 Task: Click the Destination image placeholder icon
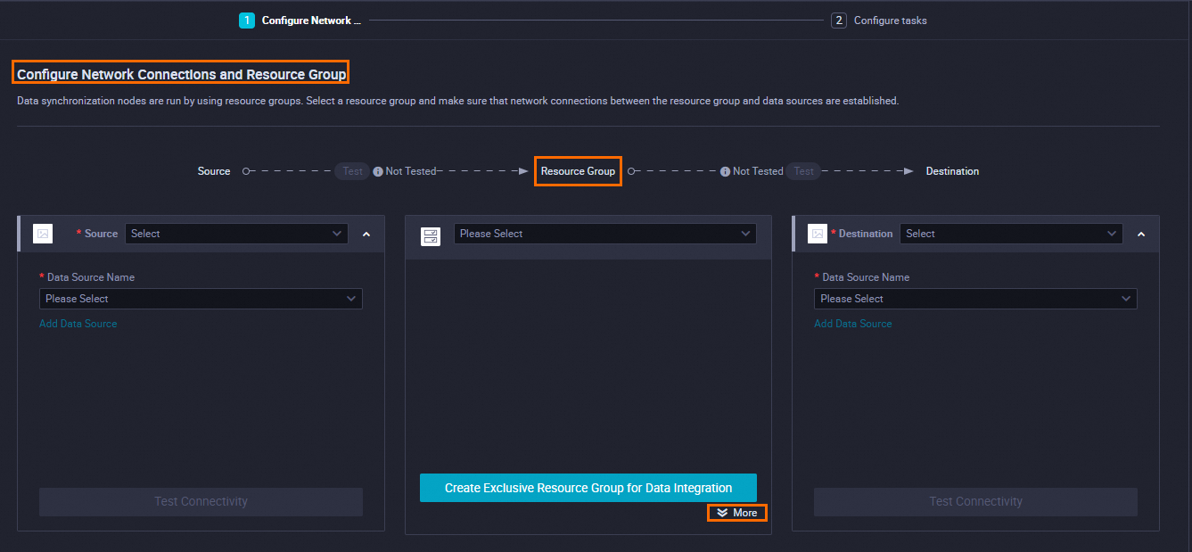coord(818,234)
